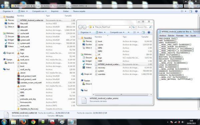
Task: Select userdata_nvram_only.ext4 in backup folder
Action: [x=31, y=83]
